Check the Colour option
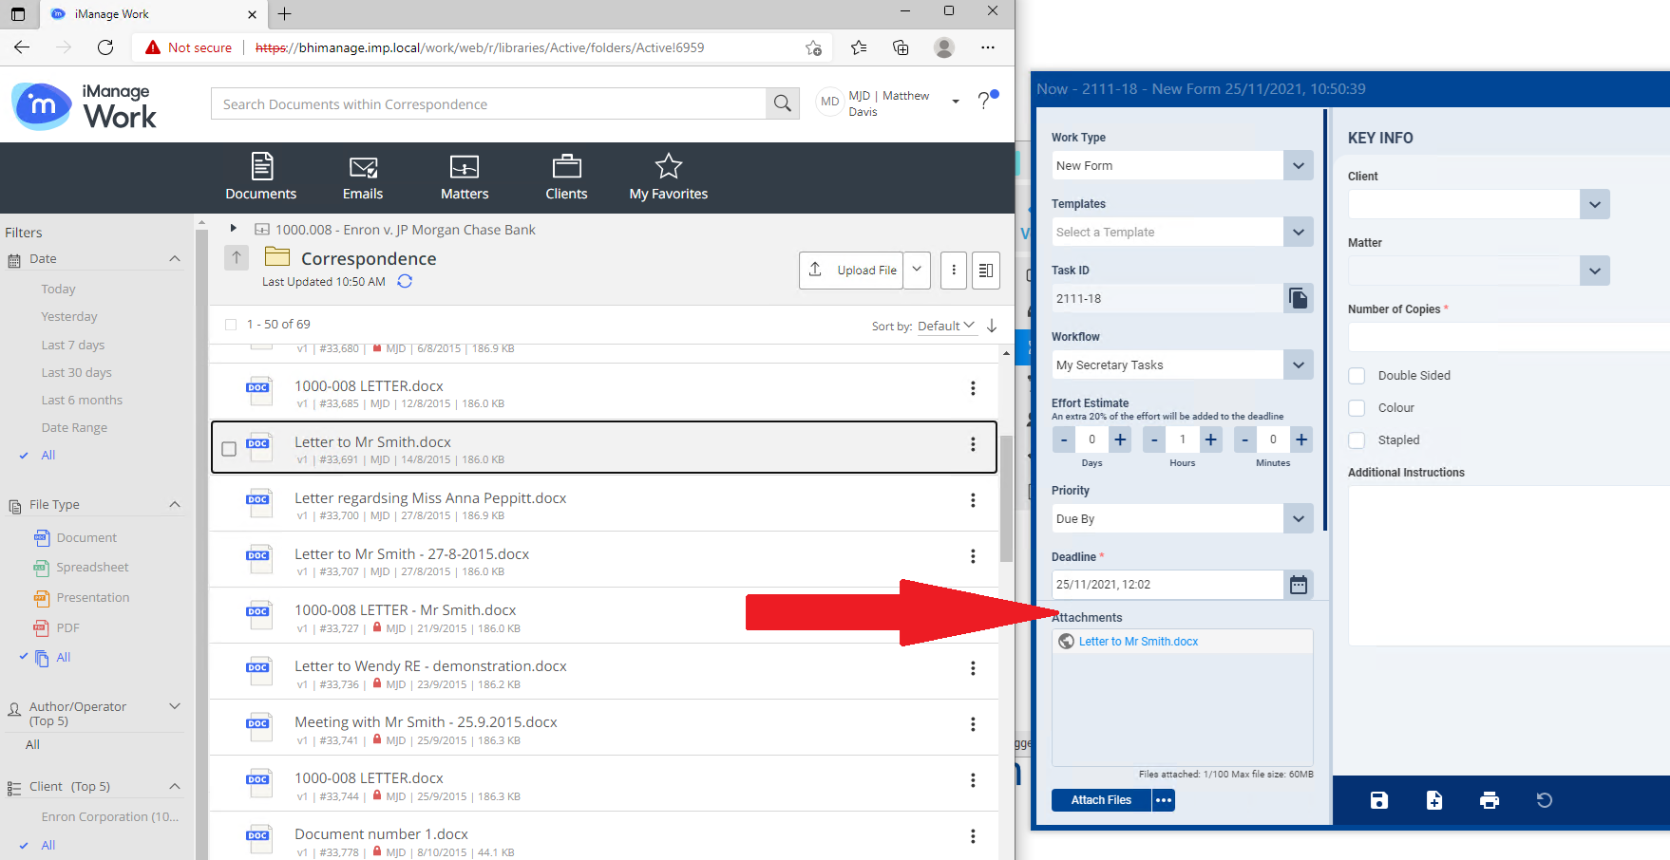Viewport: 1670px width, 860px height. pos(1357,407)
